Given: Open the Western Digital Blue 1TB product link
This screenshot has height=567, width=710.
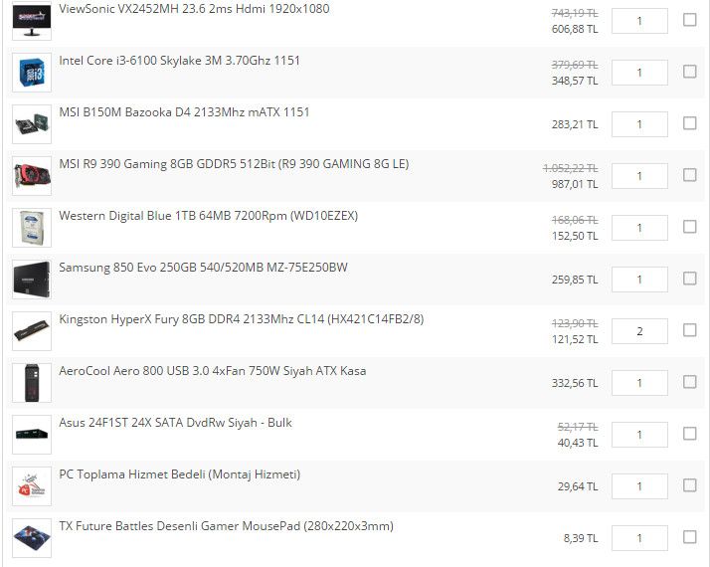Looking at the screenshot, I should pyautogui.click(x=208, y=216).
